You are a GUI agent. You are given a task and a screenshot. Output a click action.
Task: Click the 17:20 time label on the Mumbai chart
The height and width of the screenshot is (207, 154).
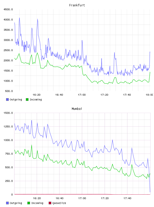click(x=105, y=198)
